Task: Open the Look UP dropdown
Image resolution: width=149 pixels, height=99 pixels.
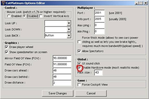Action: 69,23
